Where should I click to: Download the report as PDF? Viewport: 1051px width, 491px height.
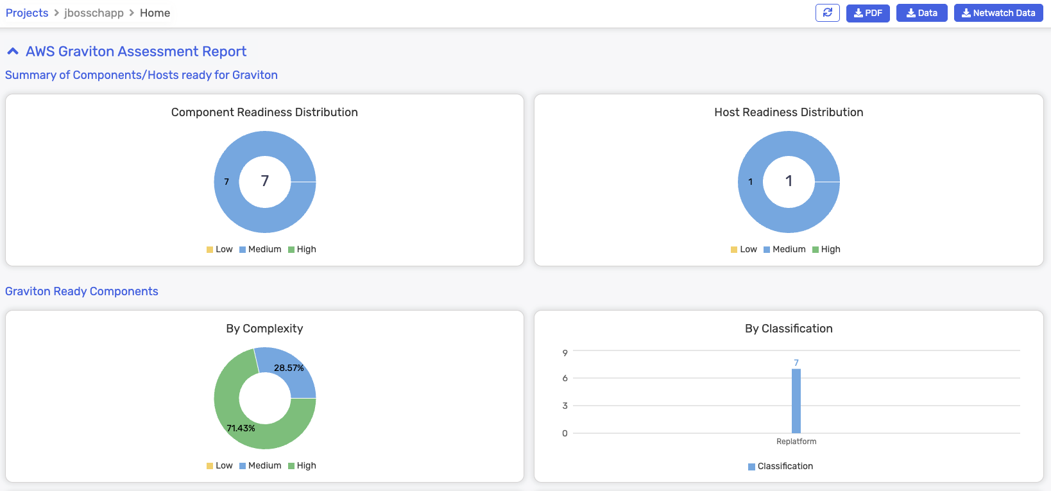click(867, 13)
